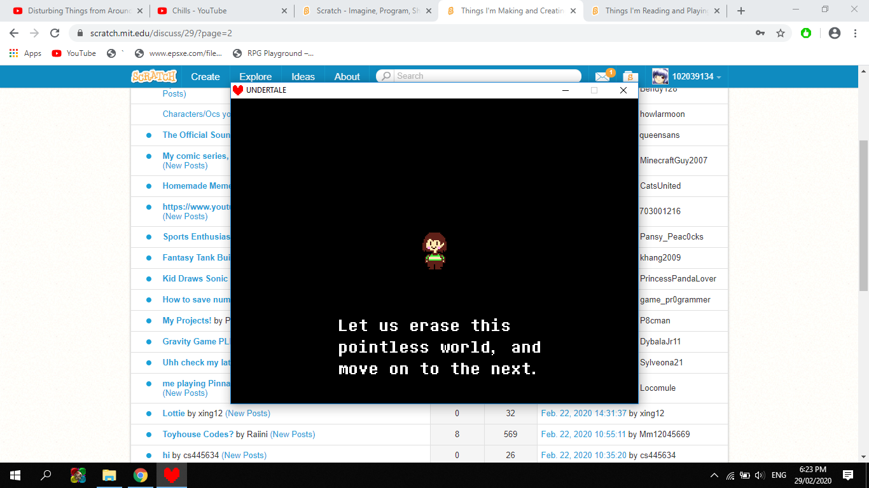This screenshot has width=869, height=488.
Task: Switch to Chrome in taskbar
Action: tap(141, 475)
